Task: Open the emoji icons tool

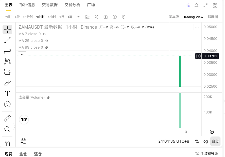Action: (7, 104)
